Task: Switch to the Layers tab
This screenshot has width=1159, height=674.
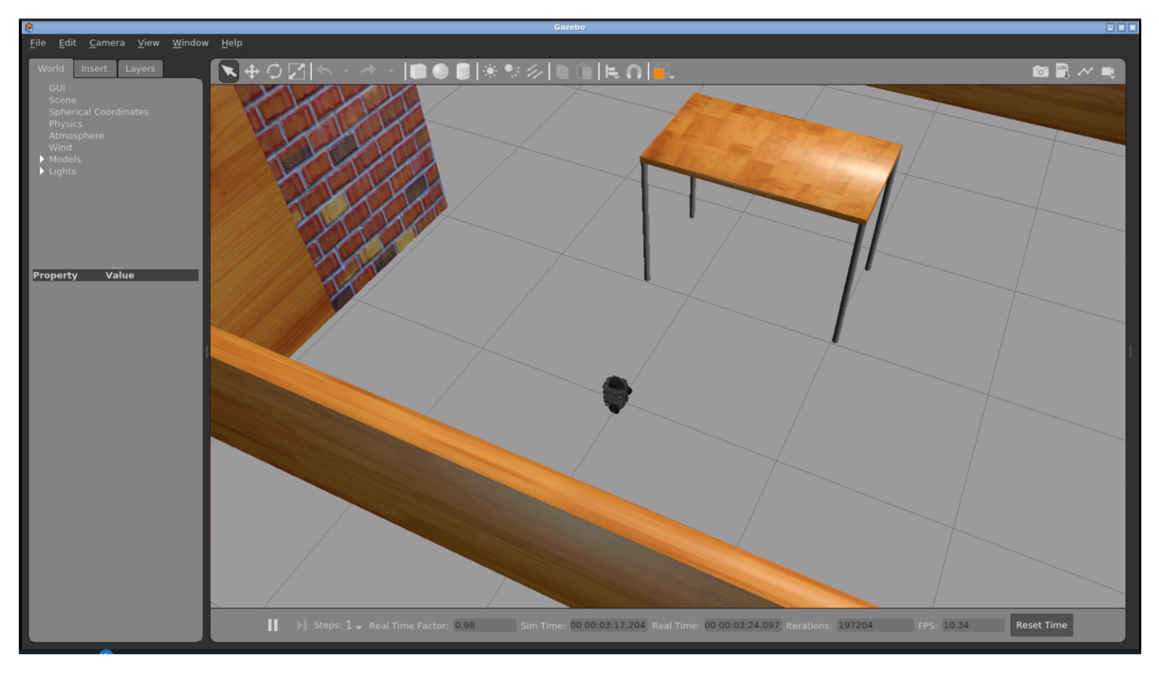Action: (140, 69)
